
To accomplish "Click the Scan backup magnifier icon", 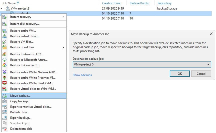I will tap(4, 123).
